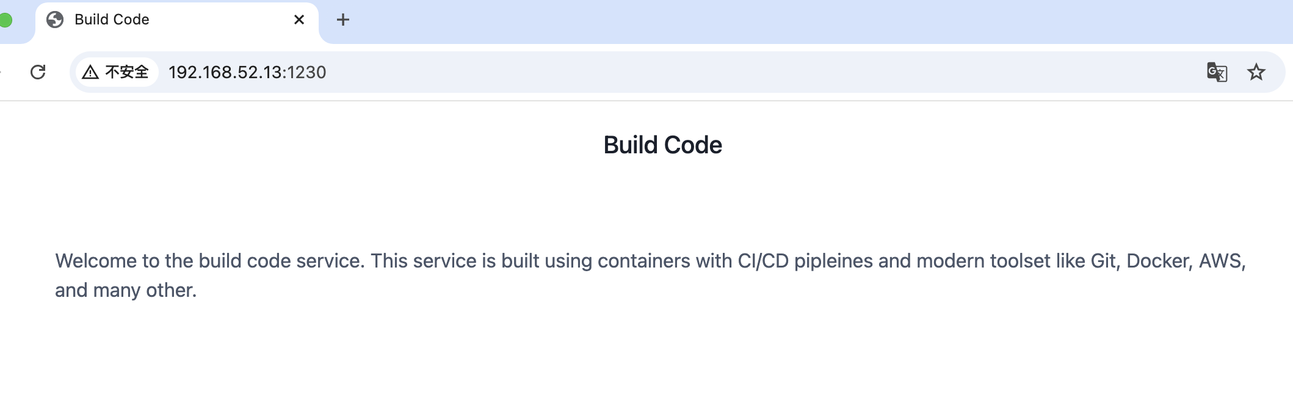This screenshot has height=419, width=1293.
Task: Select the Build Code tab title
Action: 112,20
